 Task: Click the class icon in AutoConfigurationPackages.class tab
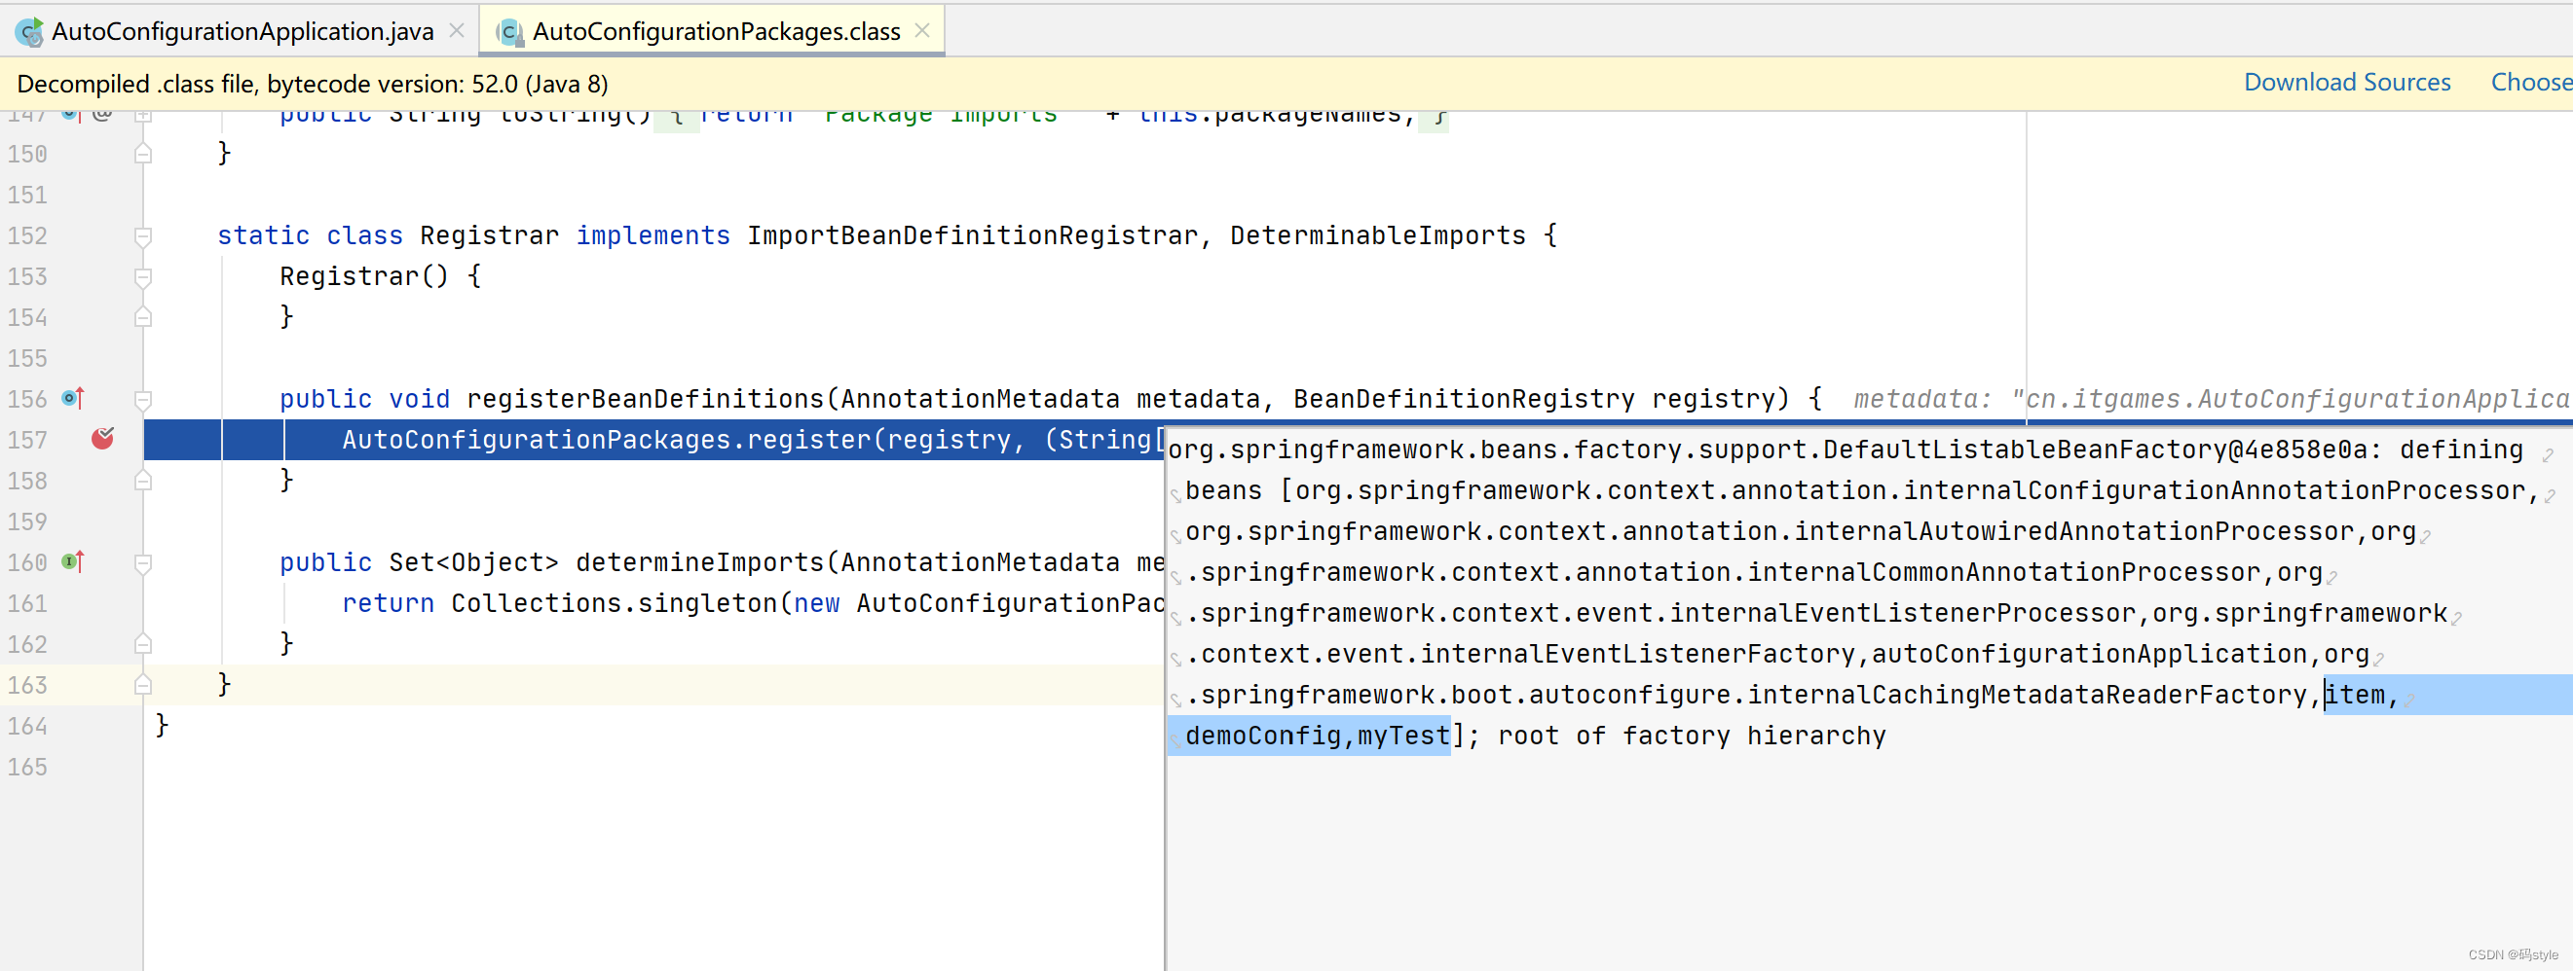click(x=511, y=31)
